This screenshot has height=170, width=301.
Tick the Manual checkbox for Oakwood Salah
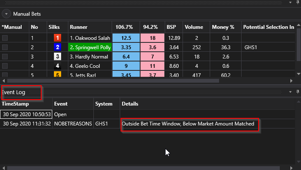pos(5,38)
